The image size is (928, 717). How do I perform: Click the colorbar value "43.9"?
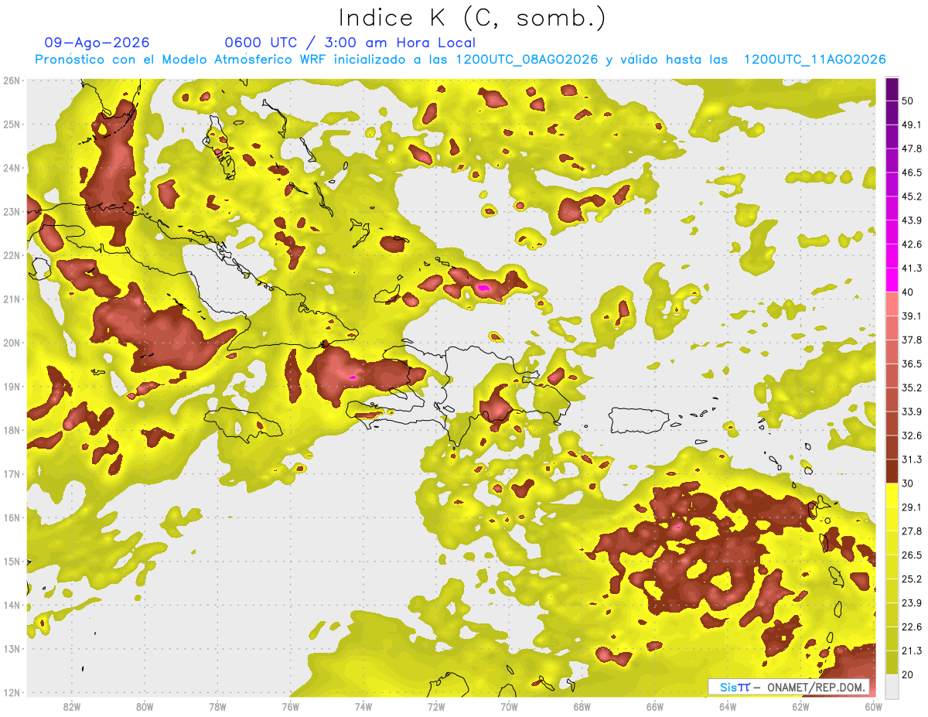pos(912,220)
